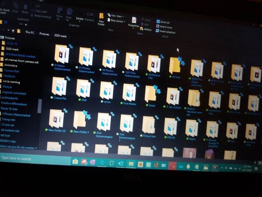Click Select none in ribbon
The image size is (262, 197).
pos(166,27)
